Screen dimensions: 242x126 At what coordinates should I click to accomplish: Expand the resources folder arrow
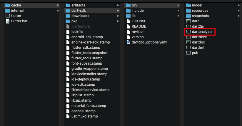[x=238, y=11]
